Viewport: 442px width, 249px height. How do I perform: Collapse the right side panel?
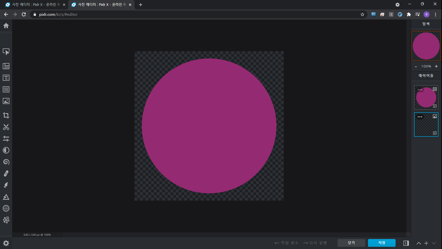pos(406,243)
